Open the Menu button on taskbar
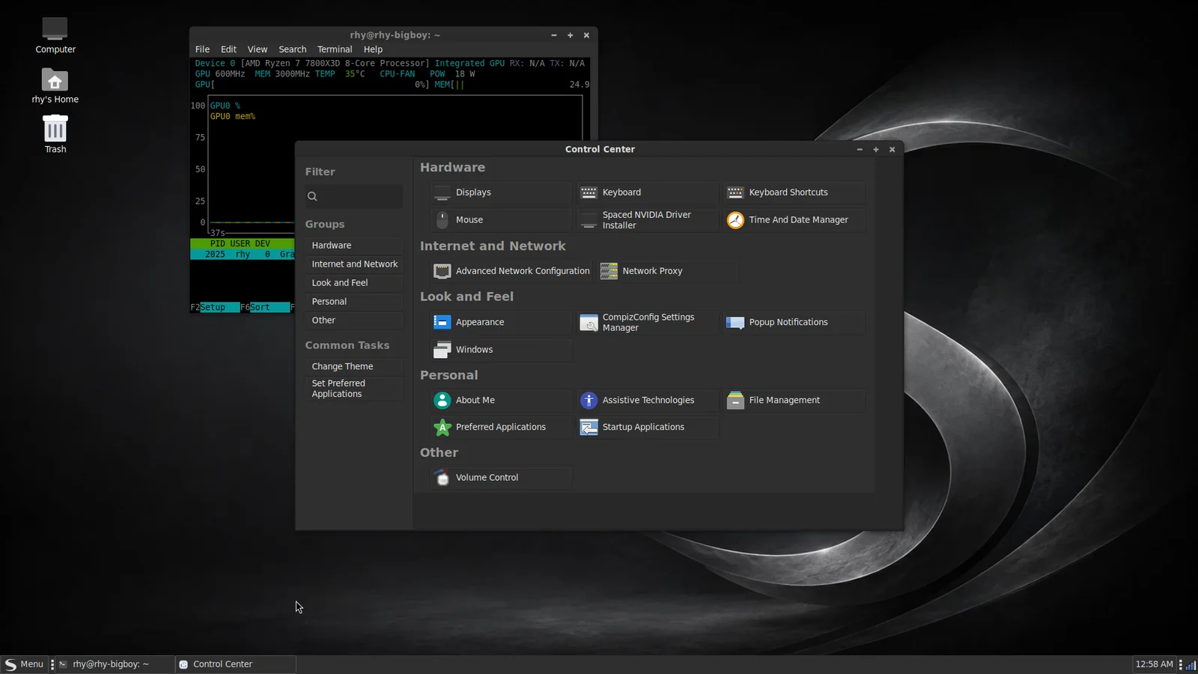1198x674 pixels. coord(24,664)
